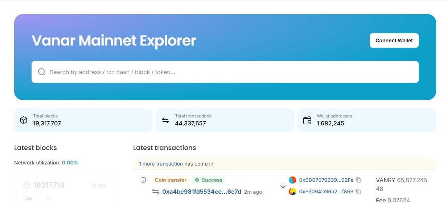The image size is (447, 206).
Task: Click the Success status badge
Action: [x=209, y=180]
